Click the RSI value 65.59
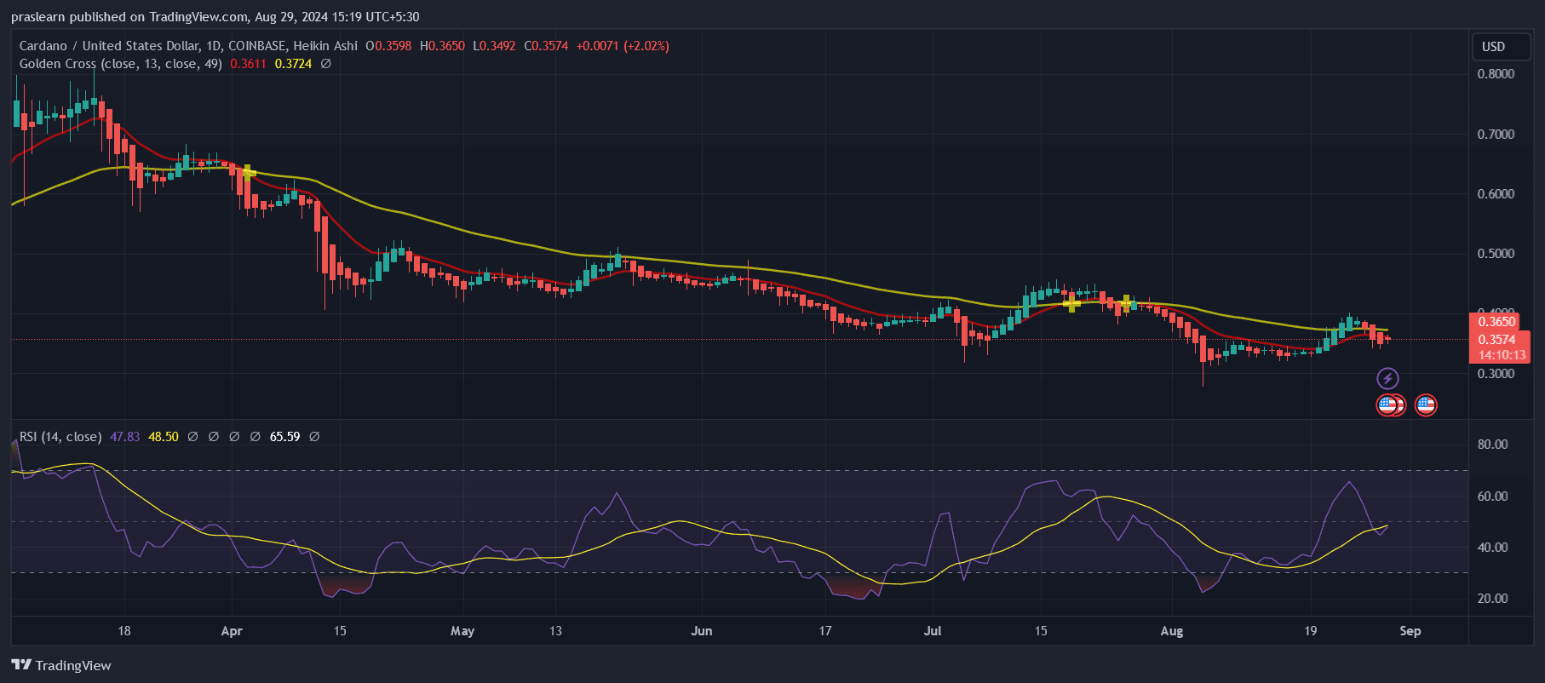Image resolution: width=1545 pixels, height=683 pixels. 284,437
